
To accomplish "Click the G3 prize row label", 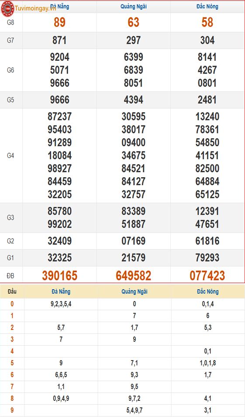I will point(10,217).
